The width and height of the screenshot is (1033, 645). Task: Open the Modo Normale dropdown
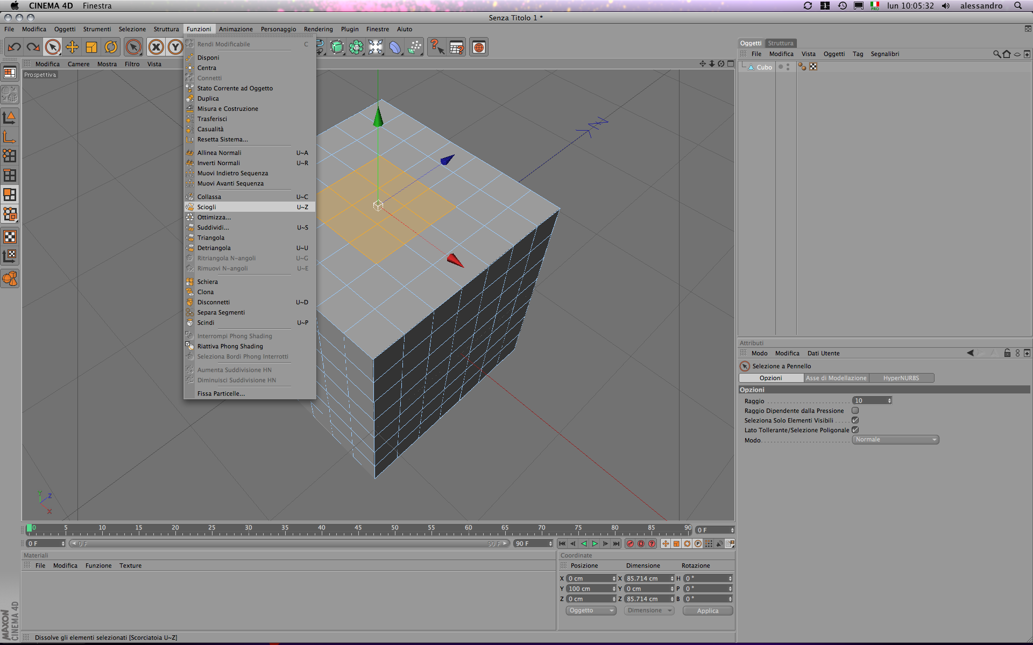point(895,440)
